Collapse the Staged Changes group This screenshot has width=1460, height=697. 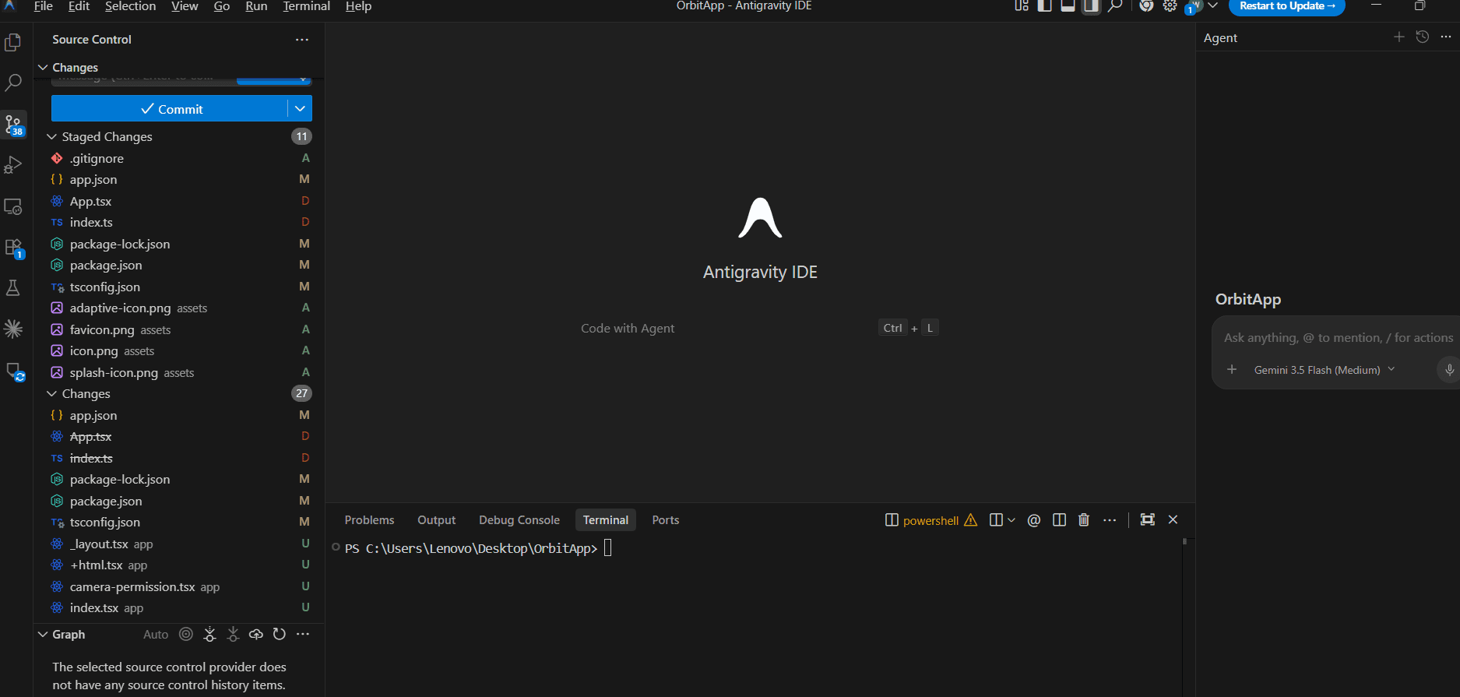pos(51,136)
